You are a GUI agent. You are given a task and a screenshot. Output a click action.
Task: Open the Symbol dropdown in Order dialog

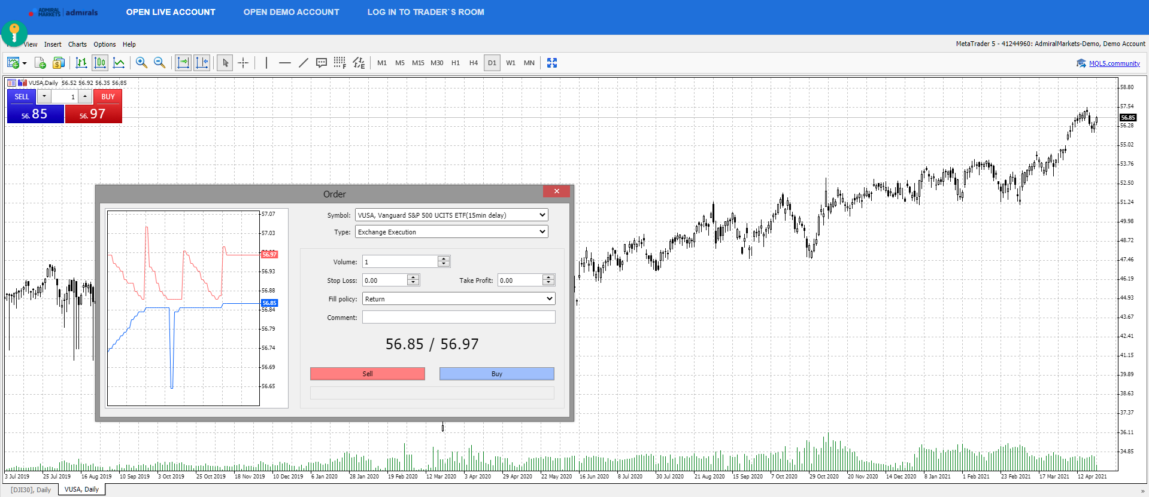[451, 215]
